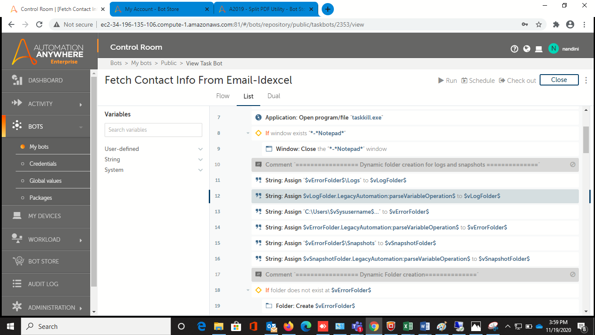Select the Credentials sidebar option
This screenshot has width=595, height=335.
43,164
